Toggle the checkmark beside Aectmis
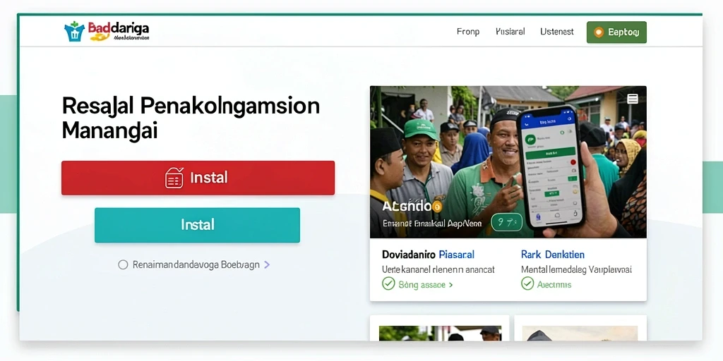 tap(527, 283)
